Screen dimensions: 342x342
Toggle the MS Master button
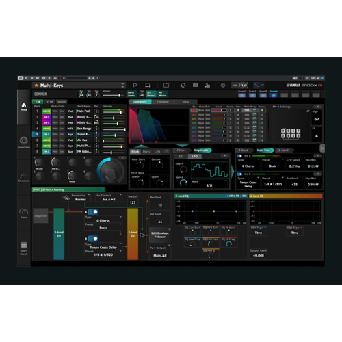(163, 94)
